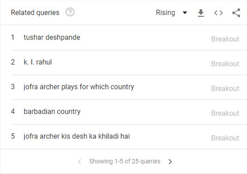Image resolution: width=247 pixels, height=174 pixels.
Task: Open the Related queries help icon
Action: pos(70,12)
